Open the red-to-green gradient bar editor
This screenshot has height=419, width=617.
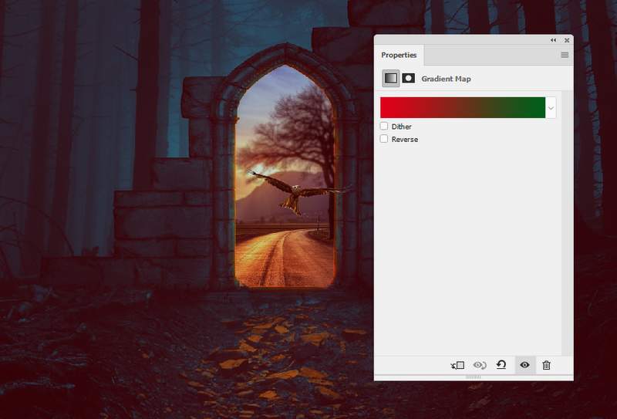463,107
